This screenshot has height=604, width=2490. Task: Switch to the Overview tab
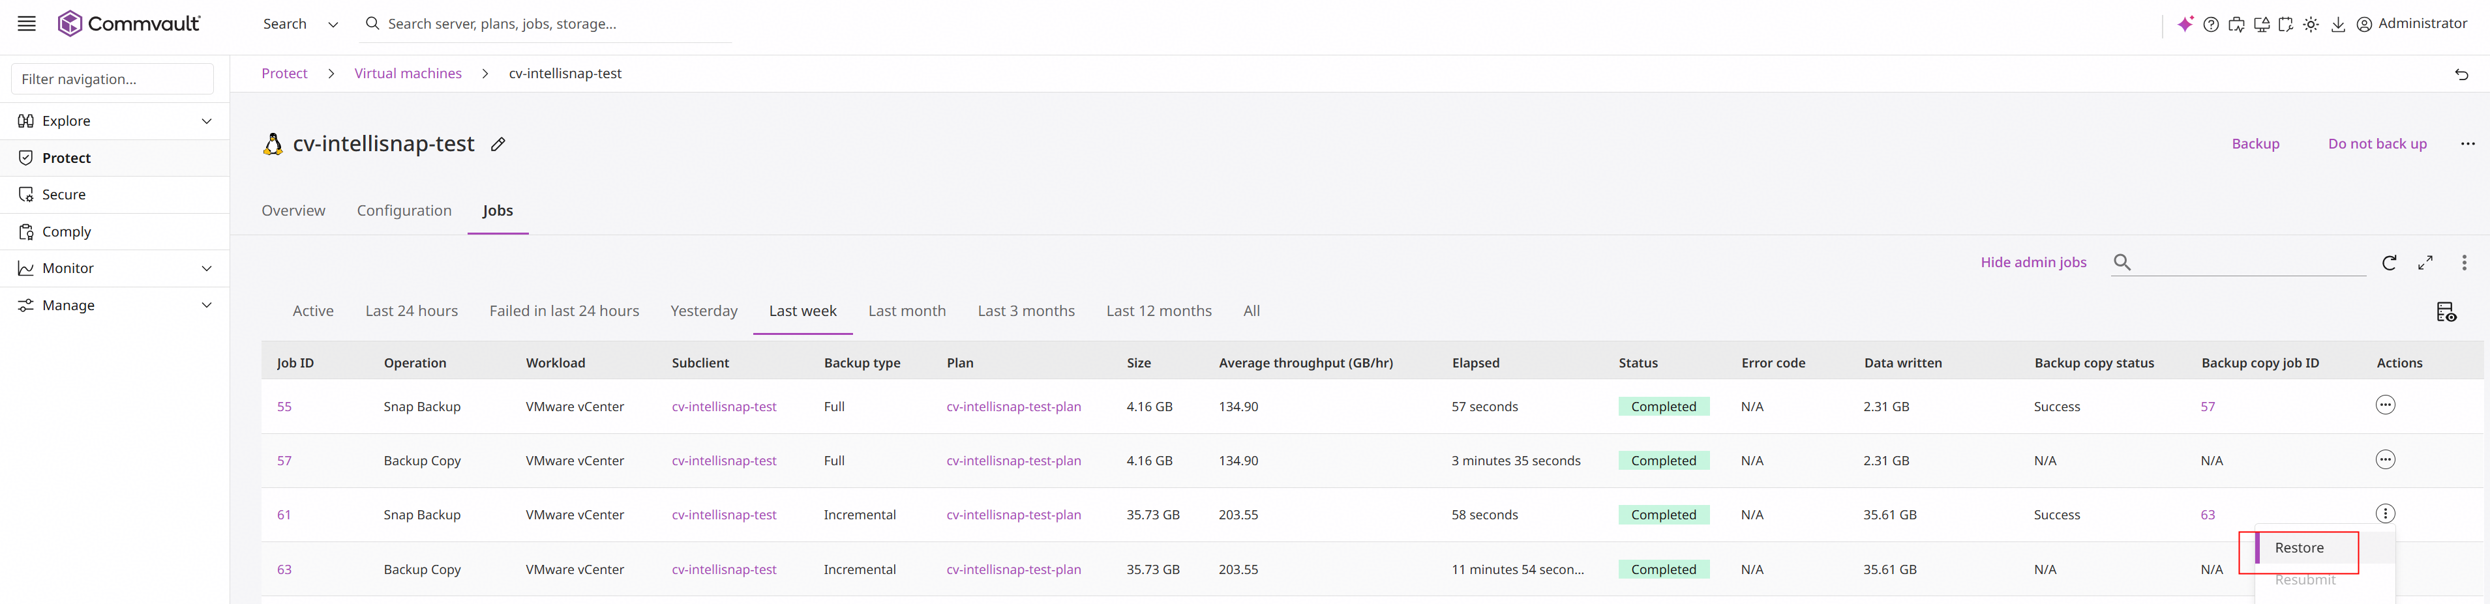coord(293,210)
